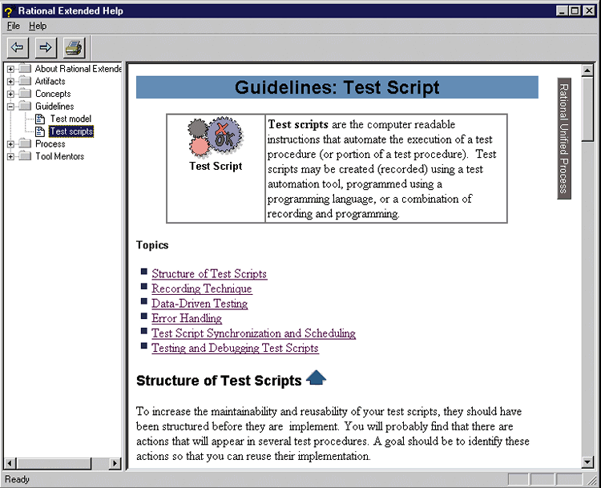
Task: Click the Test model document icon
Action: point(40,119)
